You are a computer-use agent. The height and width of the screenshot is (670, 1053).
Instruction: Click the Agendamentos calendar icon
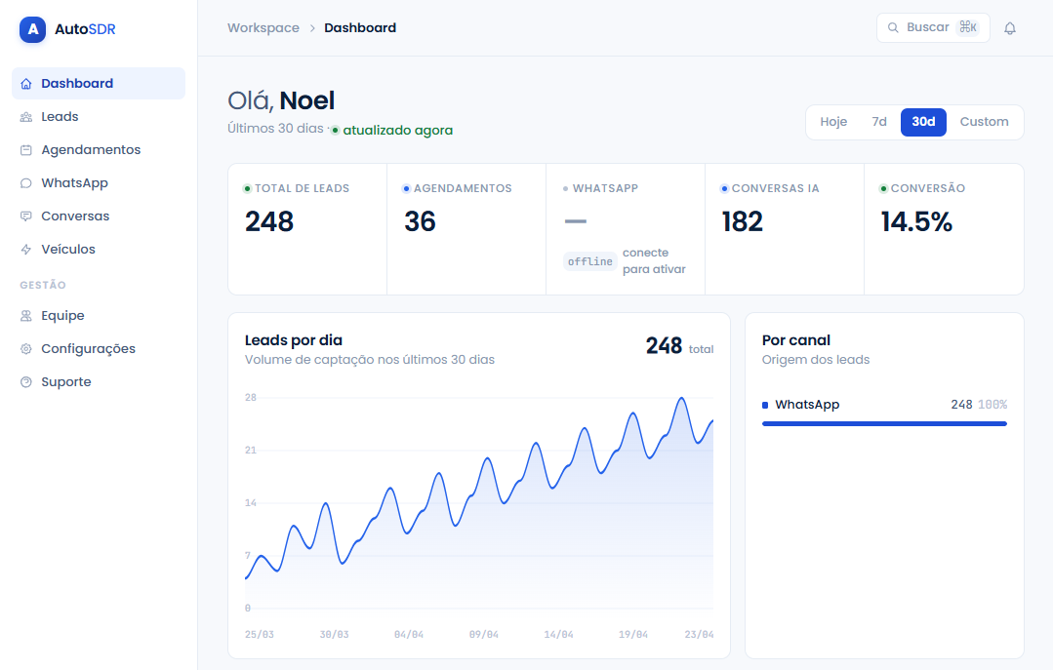pyautogui.click(x=26, y=150)
